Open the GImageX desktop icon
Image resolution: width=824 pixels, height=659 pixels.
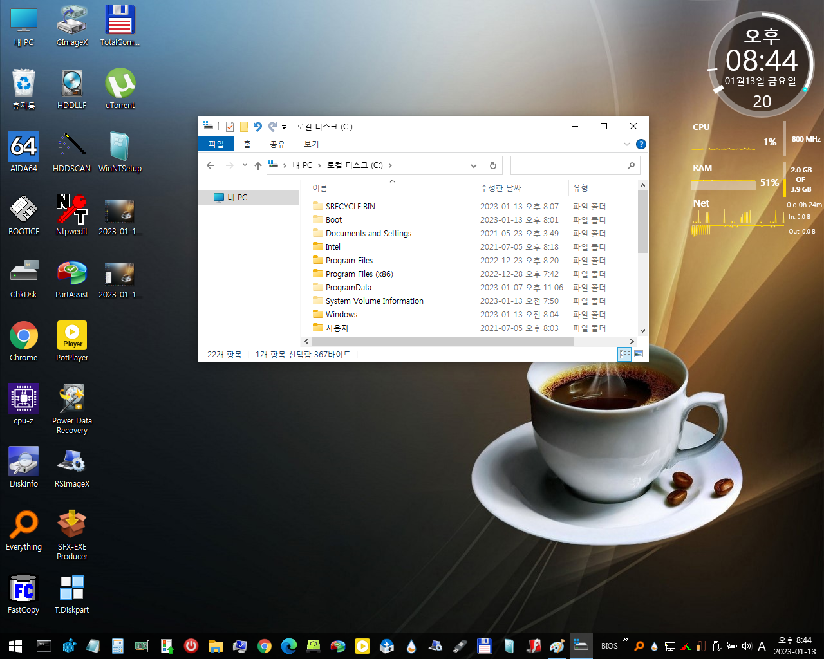coord(72,26)
